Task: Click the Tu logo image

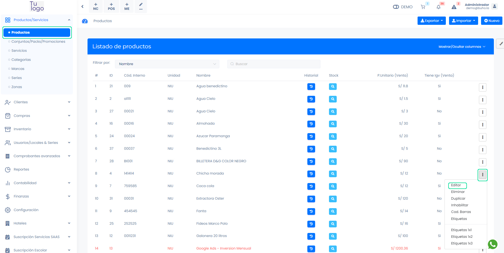Action: [37, 6]
